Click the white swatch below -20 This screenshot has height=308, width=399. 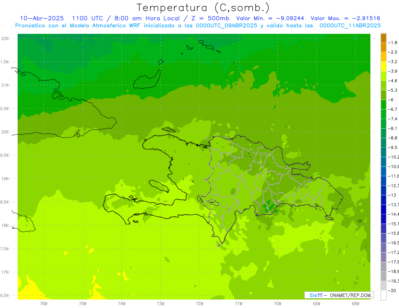pos(383,295)
